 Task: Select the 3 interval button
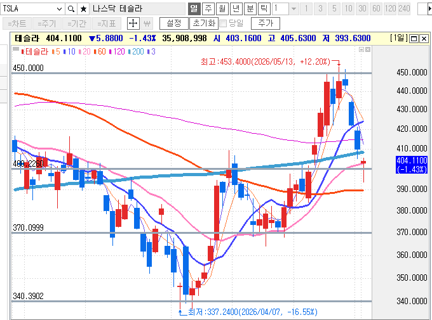pos(320,9)
